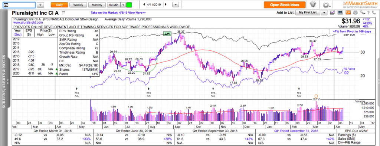The width and height of the screenshot is (380, 146).
Task: Click Funds 44% row
Action: [x=79, y=74]
